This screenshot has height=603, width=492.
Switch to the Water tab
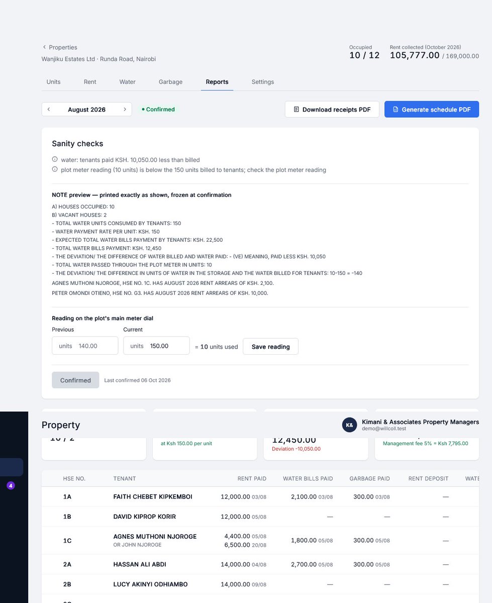point(127,82)
